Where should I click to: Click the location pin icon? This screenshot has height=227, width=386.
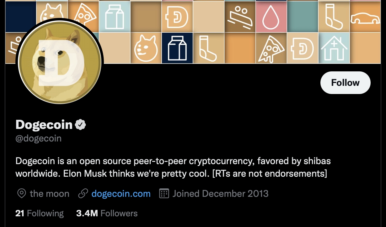pos(21,194)
